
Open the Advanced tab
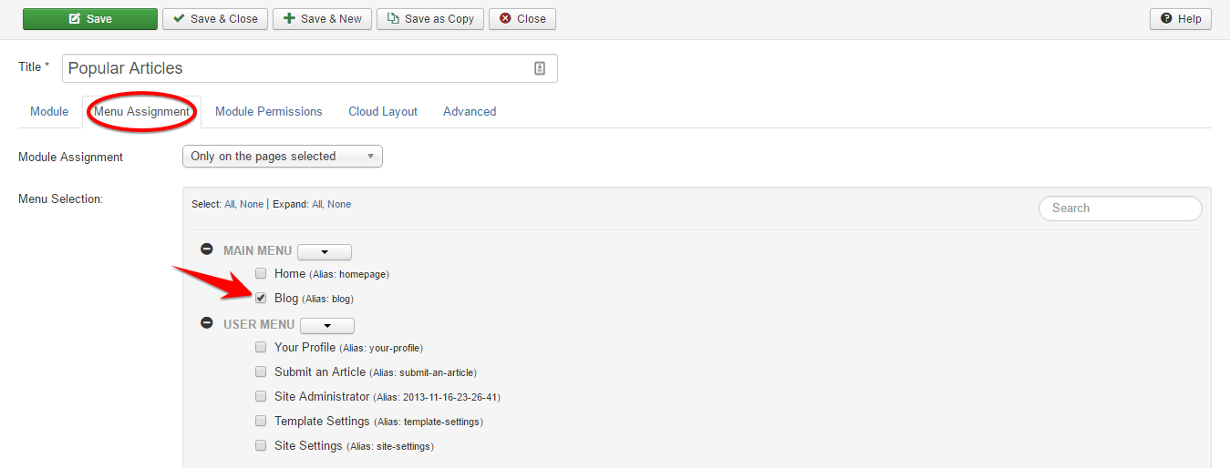(x=469, y=111)
